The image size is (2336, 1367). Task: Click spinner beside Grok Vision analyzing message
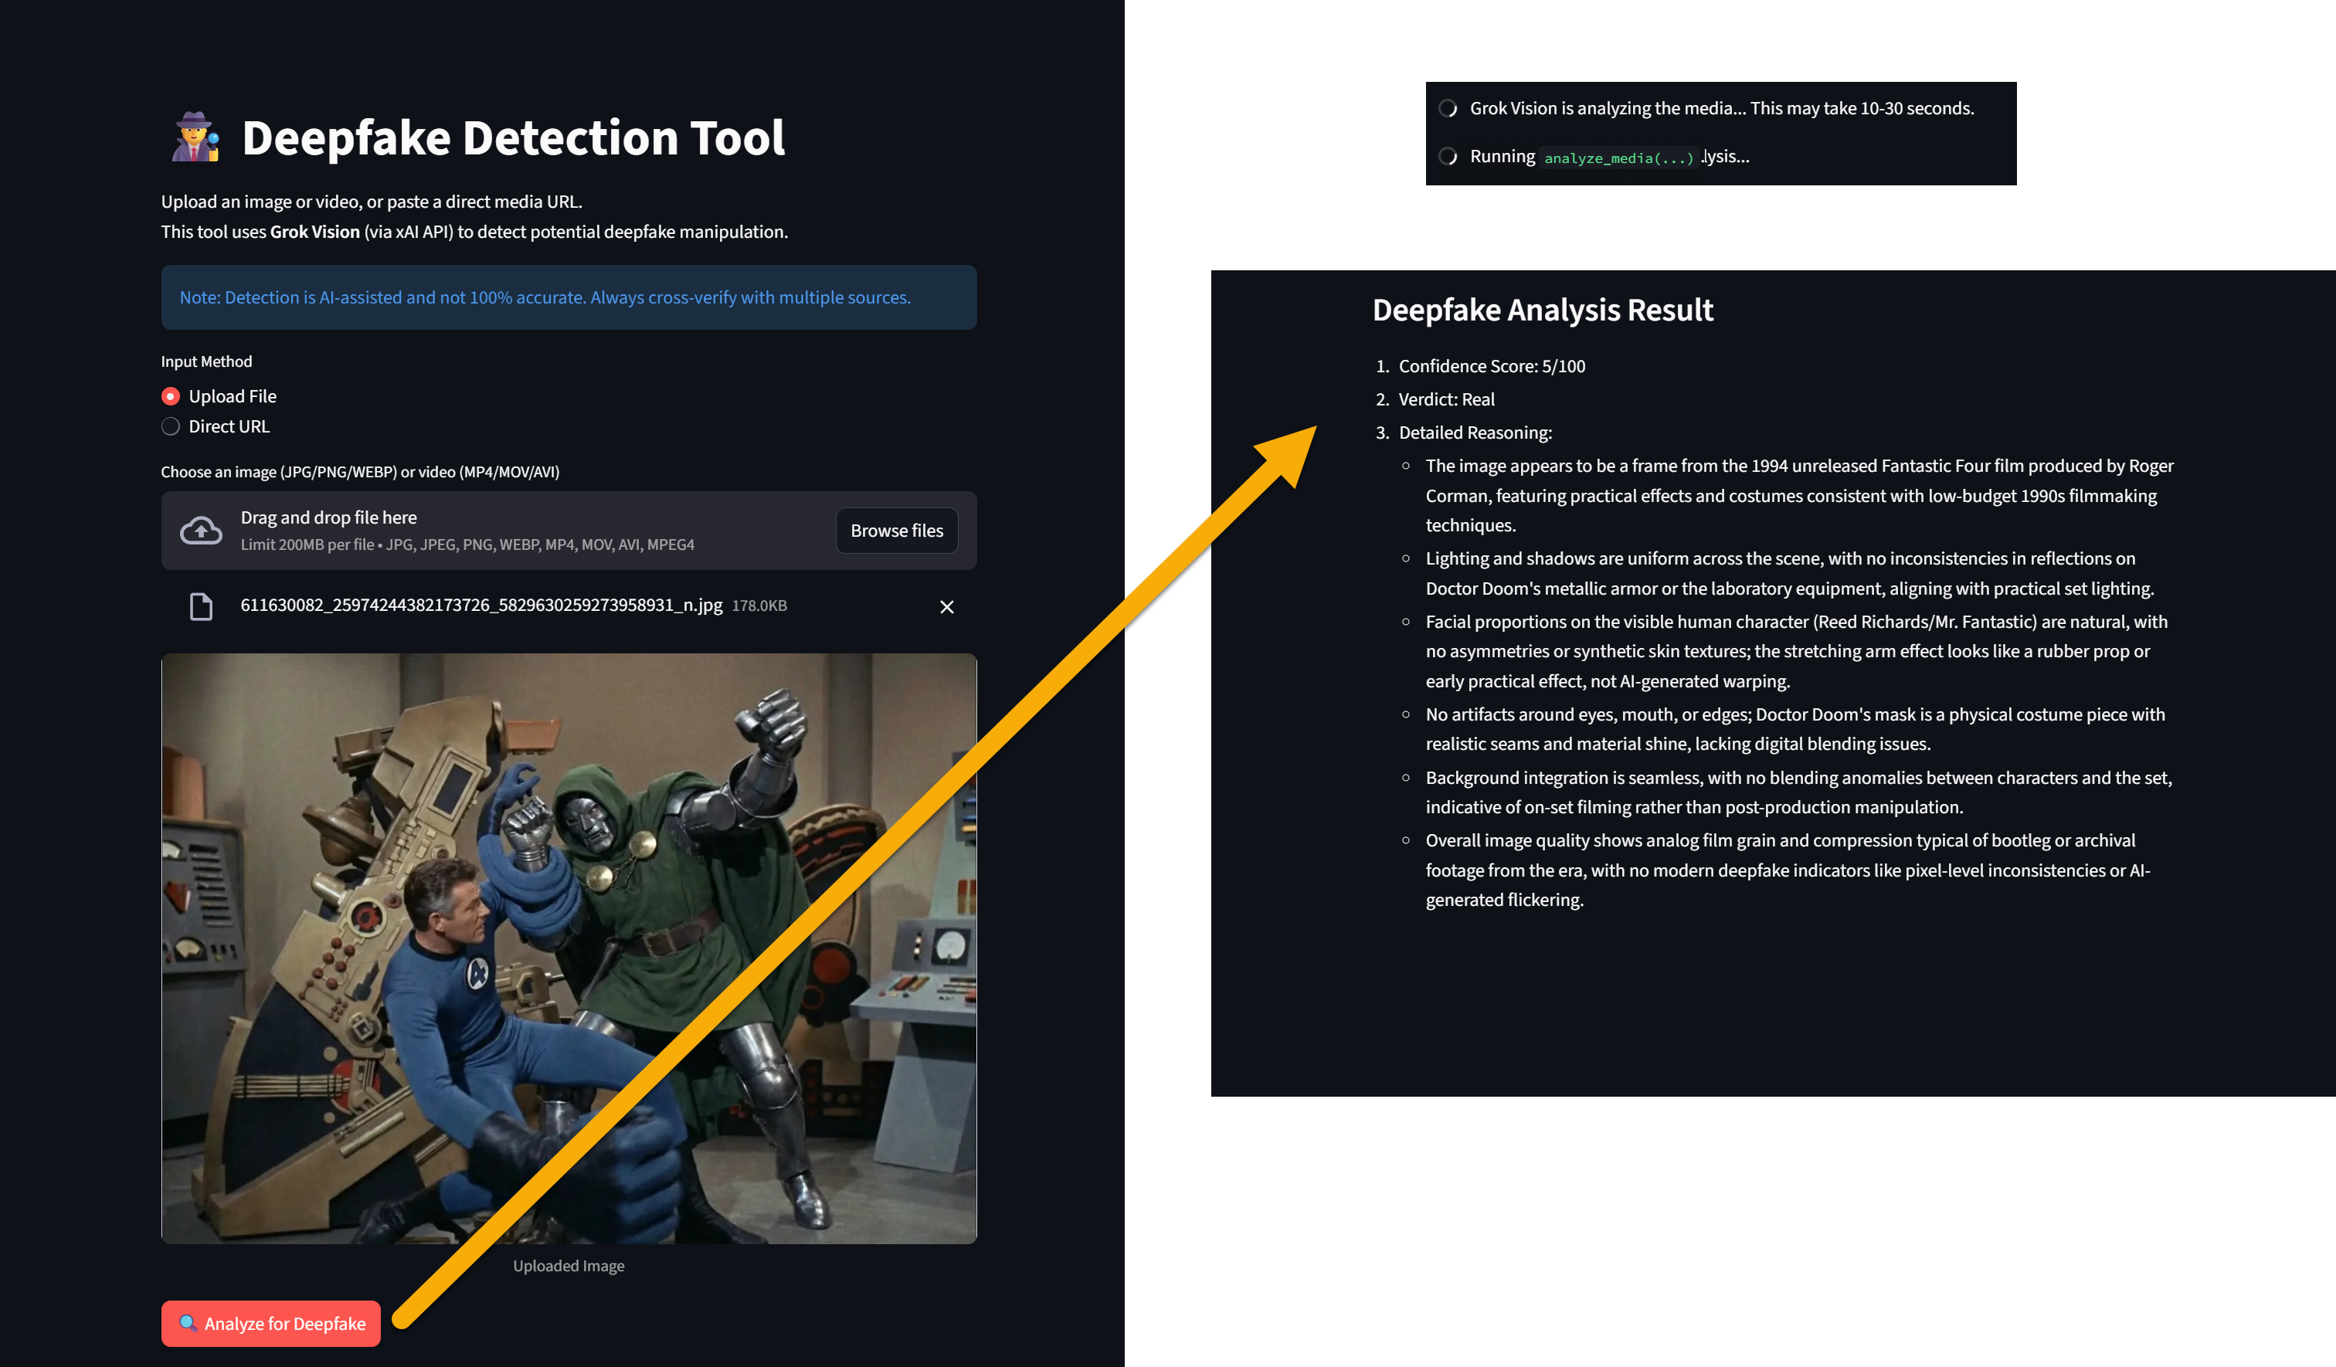[x=1447, y=108]
